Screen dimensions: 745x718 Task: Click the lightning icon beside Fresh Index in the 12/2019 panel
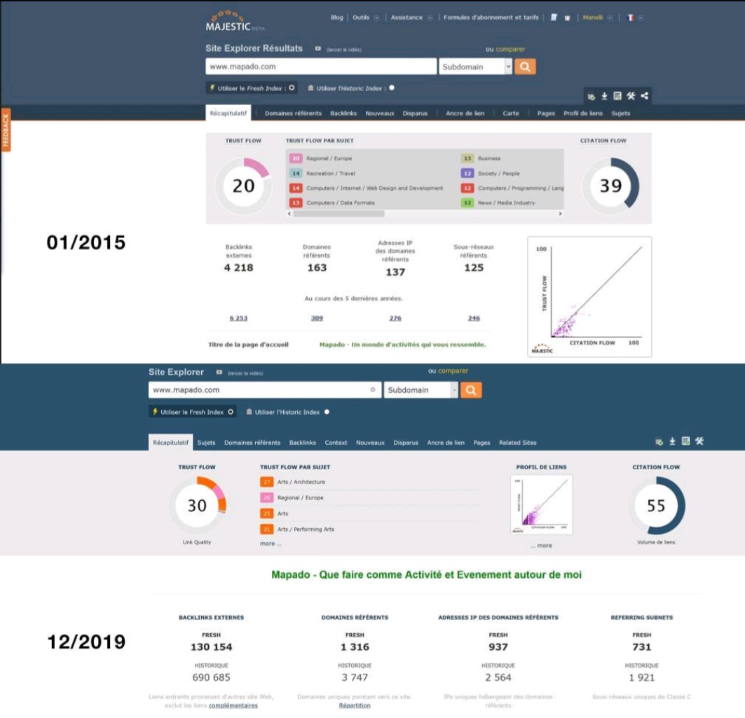[x=155, y=412]
